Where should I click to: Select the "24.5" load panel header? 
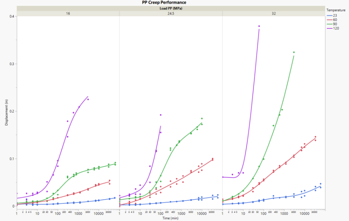coord(171,14)
